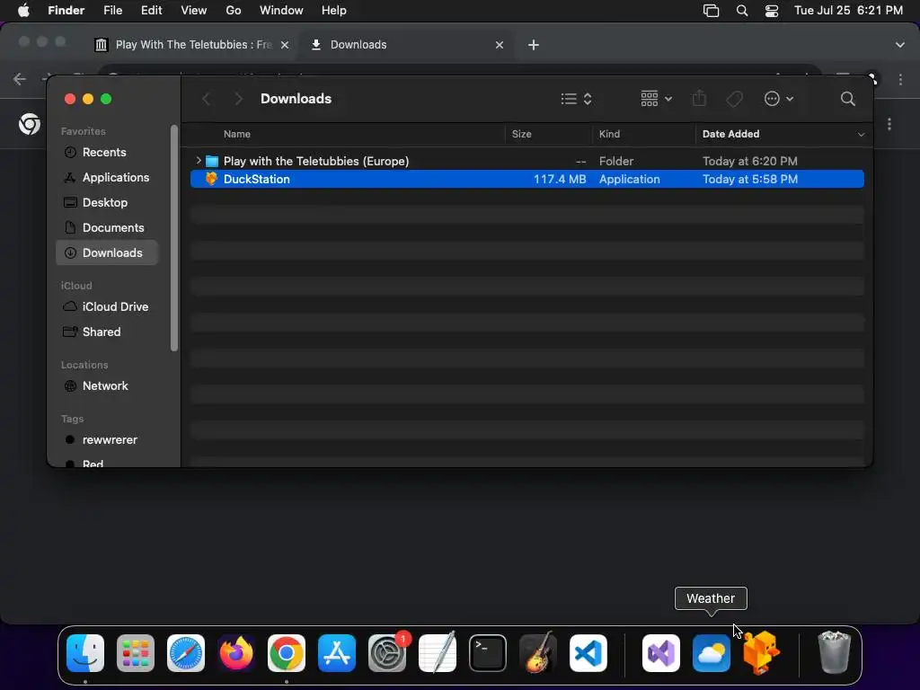Screen dimensions: 920x690
Task: Open the Weather app in Dock
Action: [x=712, y=653]
